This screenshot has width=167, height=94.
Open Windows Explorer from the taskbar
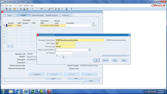pyautogui.click(x=11, y=92)
